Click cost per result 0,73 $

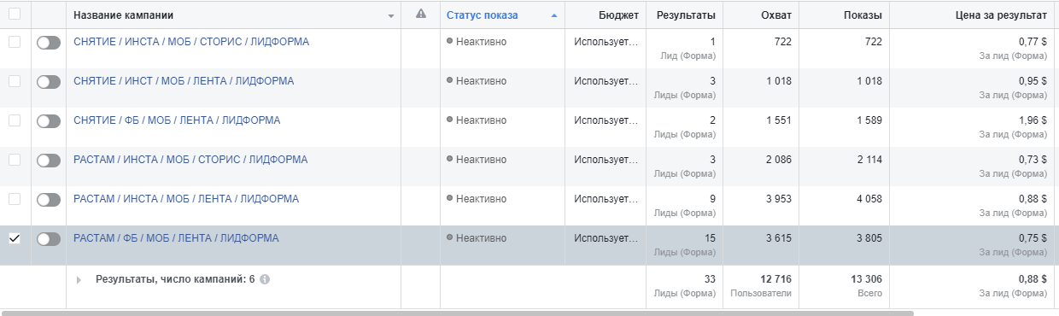(x=1033, y=160)
